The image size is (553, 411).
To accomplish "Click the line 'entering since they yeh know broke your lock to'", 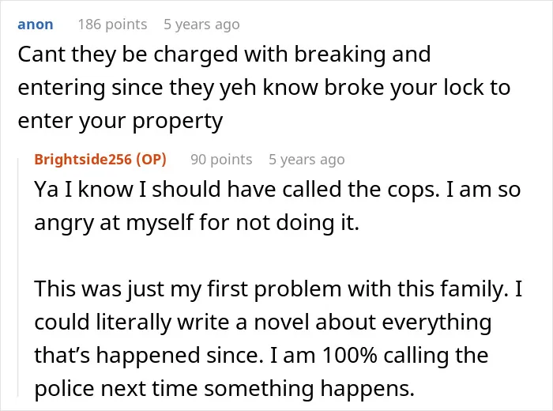I will pos(264,88).
